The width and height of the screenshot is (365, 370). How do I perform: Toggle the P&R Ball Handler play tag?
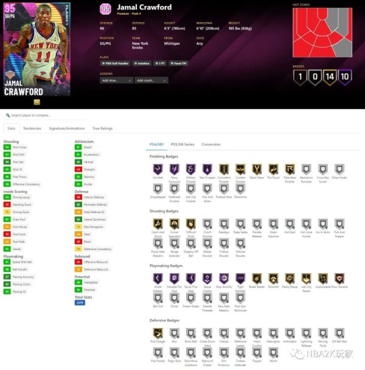[x=115, y=63]
